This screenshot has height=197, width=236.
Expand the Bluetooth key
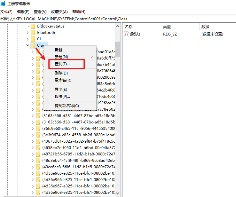pyautogui.click(x=28, y=33)
